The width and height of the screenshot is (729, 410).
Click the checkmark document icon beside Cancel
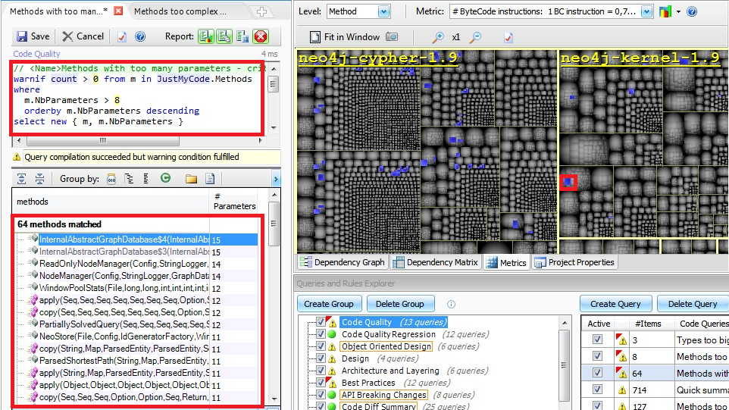tap(122, 36)
